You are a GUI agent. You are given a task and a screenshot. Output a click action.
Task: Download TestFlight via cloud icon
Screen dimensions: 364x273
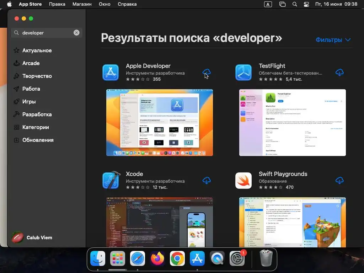339,73
